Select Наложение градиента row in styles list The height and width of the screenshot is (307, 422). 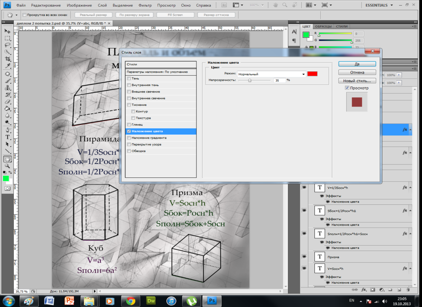161,138
